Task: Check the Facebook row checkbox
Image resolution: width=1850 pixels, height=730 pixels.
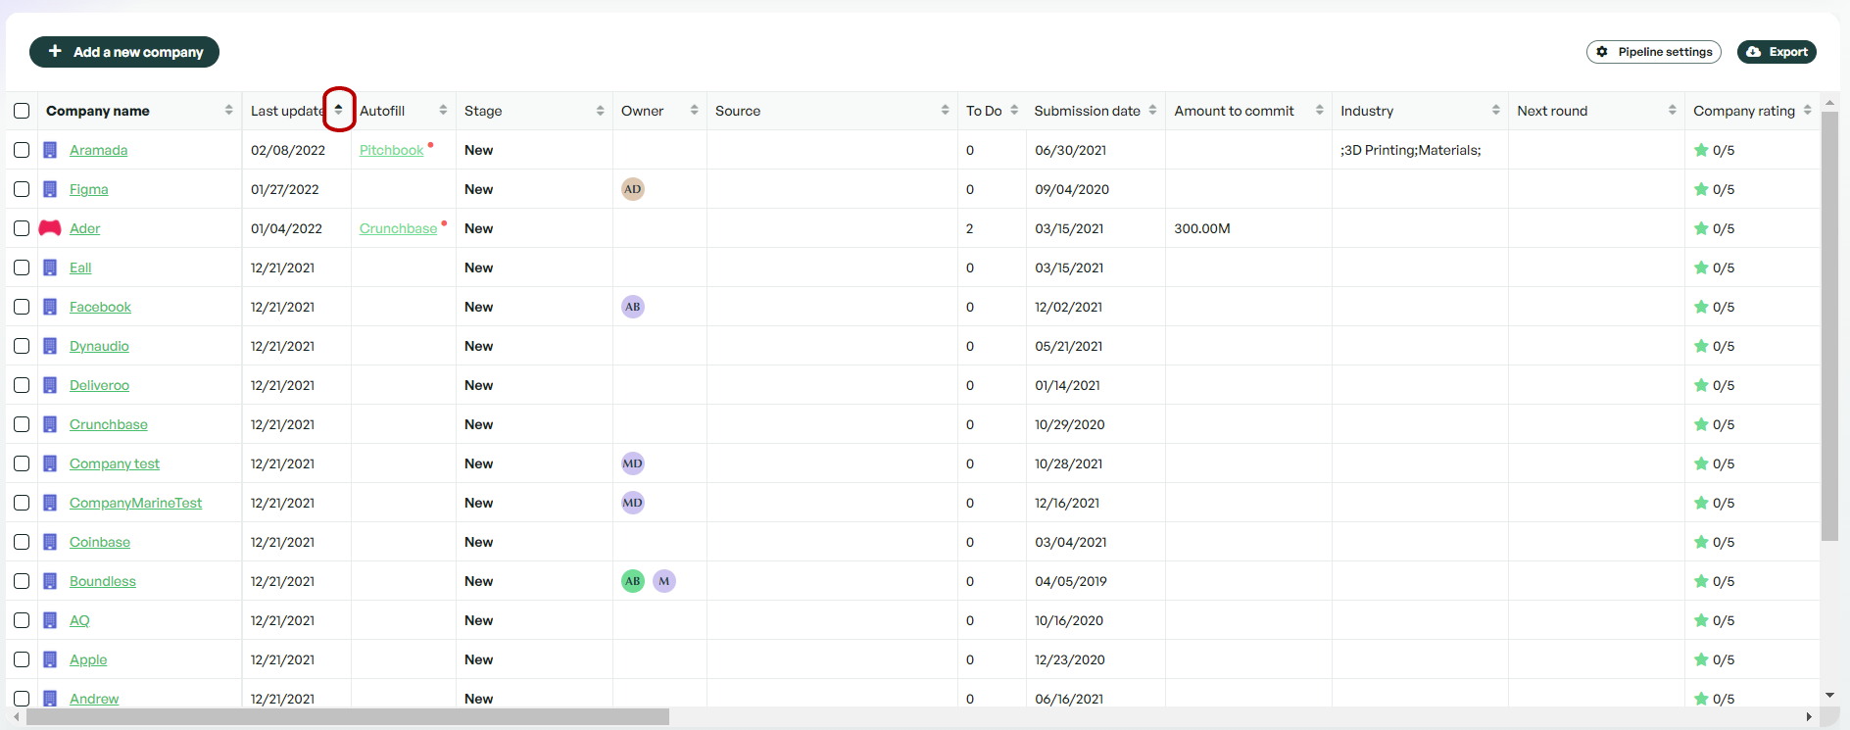Action: [22, 307]
